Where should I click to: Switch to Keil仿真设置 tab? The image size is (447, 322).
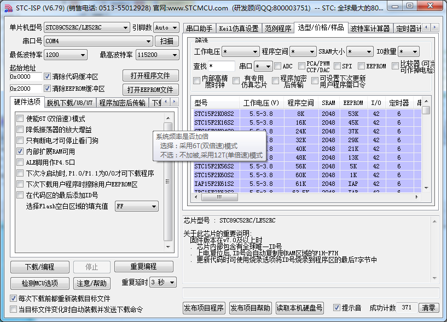point(239,28)
